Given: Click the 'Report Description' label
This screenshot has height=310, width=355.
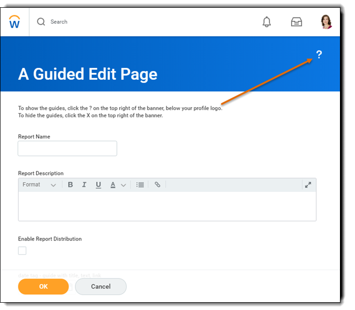Looking at the screenshot, I should coord(41,173).
